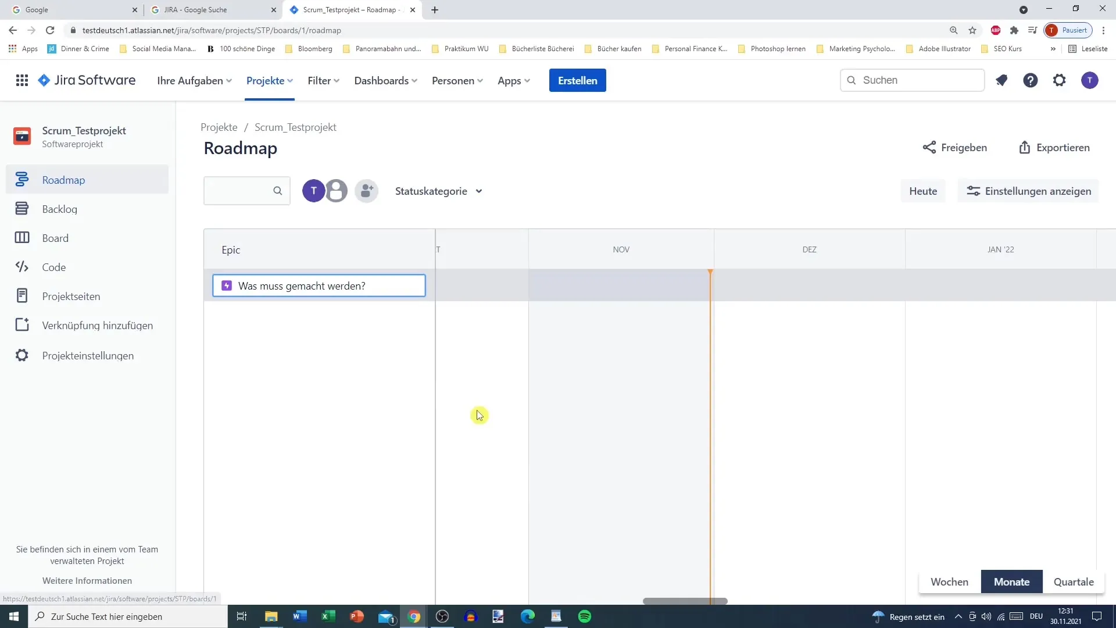The height and width of the screenshot is (628, 1116).
Task: Click the Verknüpfung hinzufügen icon
Action: (21, 325)
